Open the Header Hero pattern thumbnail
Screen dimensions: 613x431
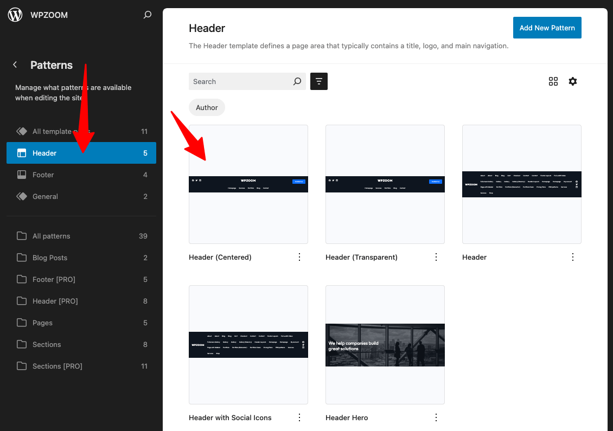point(385,345)
